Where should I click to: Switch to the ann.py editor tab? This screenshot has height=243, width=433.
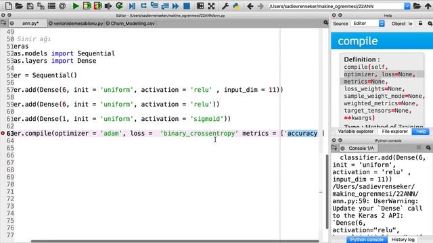(30, 24)
